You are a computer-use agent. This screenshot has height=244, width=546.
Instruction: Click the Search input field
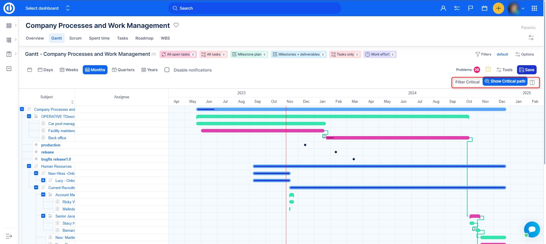255,8
